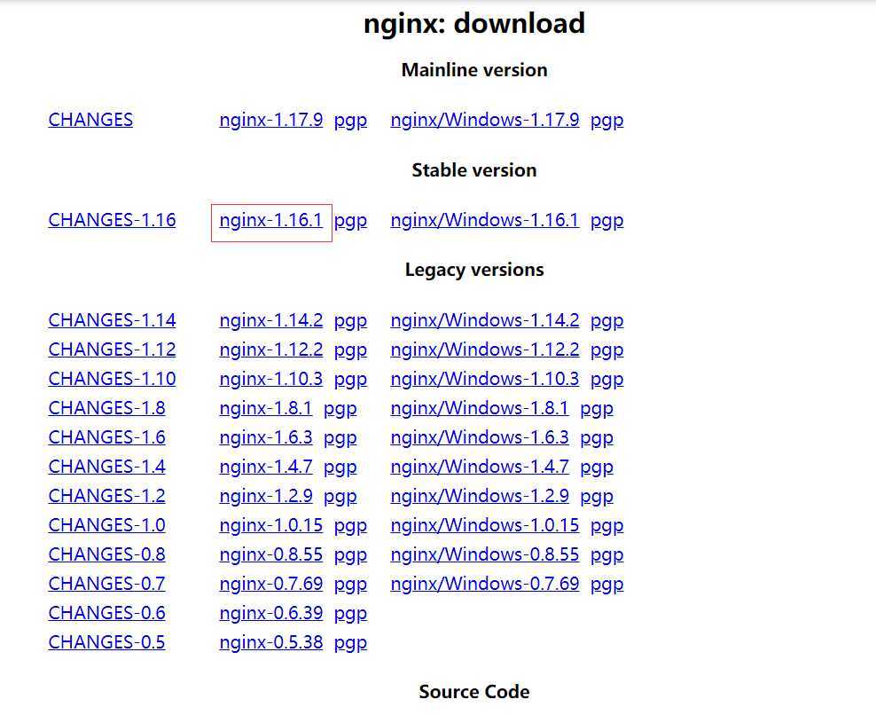This screenshot has height=715, width=876.
Task: Open pgp signature for nginx/Windows-0.8.55
Action: click(606, 555)
